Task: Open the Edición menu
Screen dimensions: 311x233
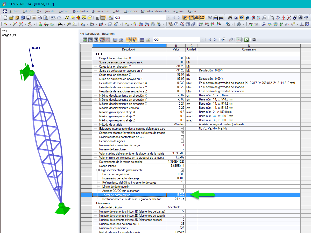Action: 28,11
